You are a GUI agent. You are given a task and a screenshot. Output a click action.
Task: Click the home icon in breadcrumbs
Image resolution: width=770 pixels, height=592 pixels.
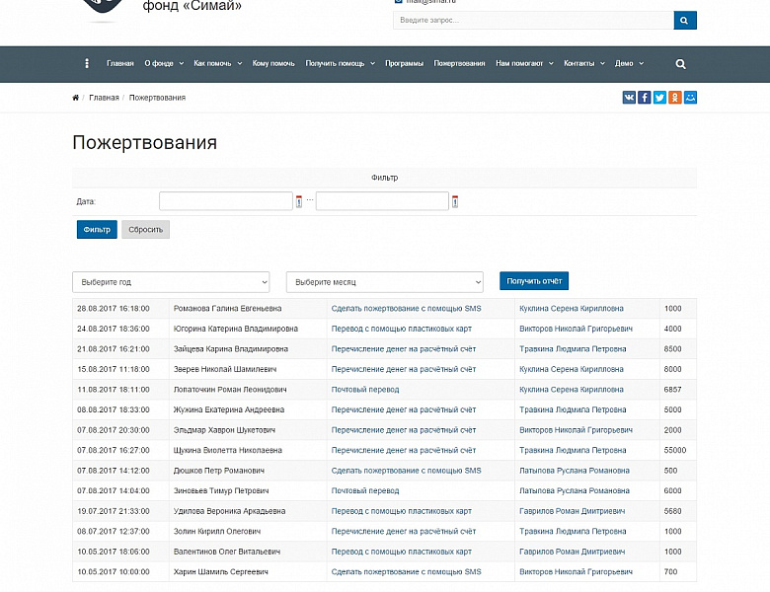point(76,98)
